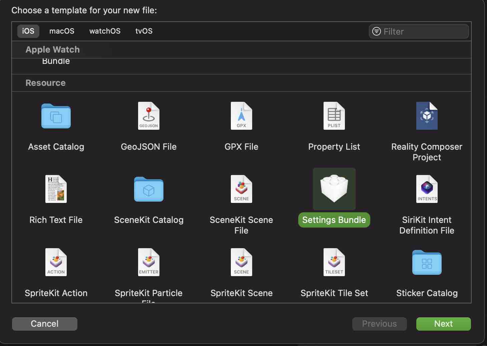Image resolution: width=487 pixels, height=346 pixels.
Task: Click the "SiriKit Intent Definition File" label
Action: click(427, 225)
